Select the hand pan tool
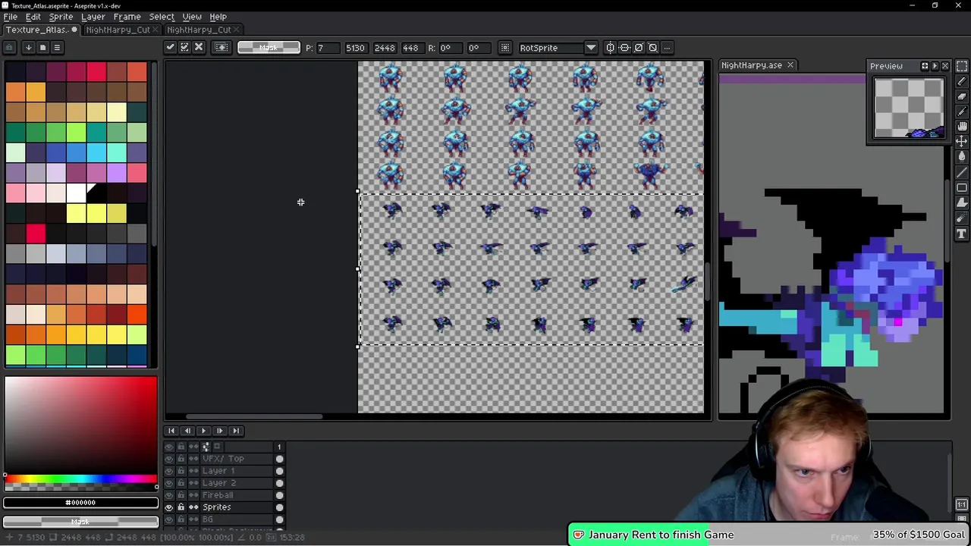This screenshot has height=546, width=971. pyautogui.click(x=962, y=127)
